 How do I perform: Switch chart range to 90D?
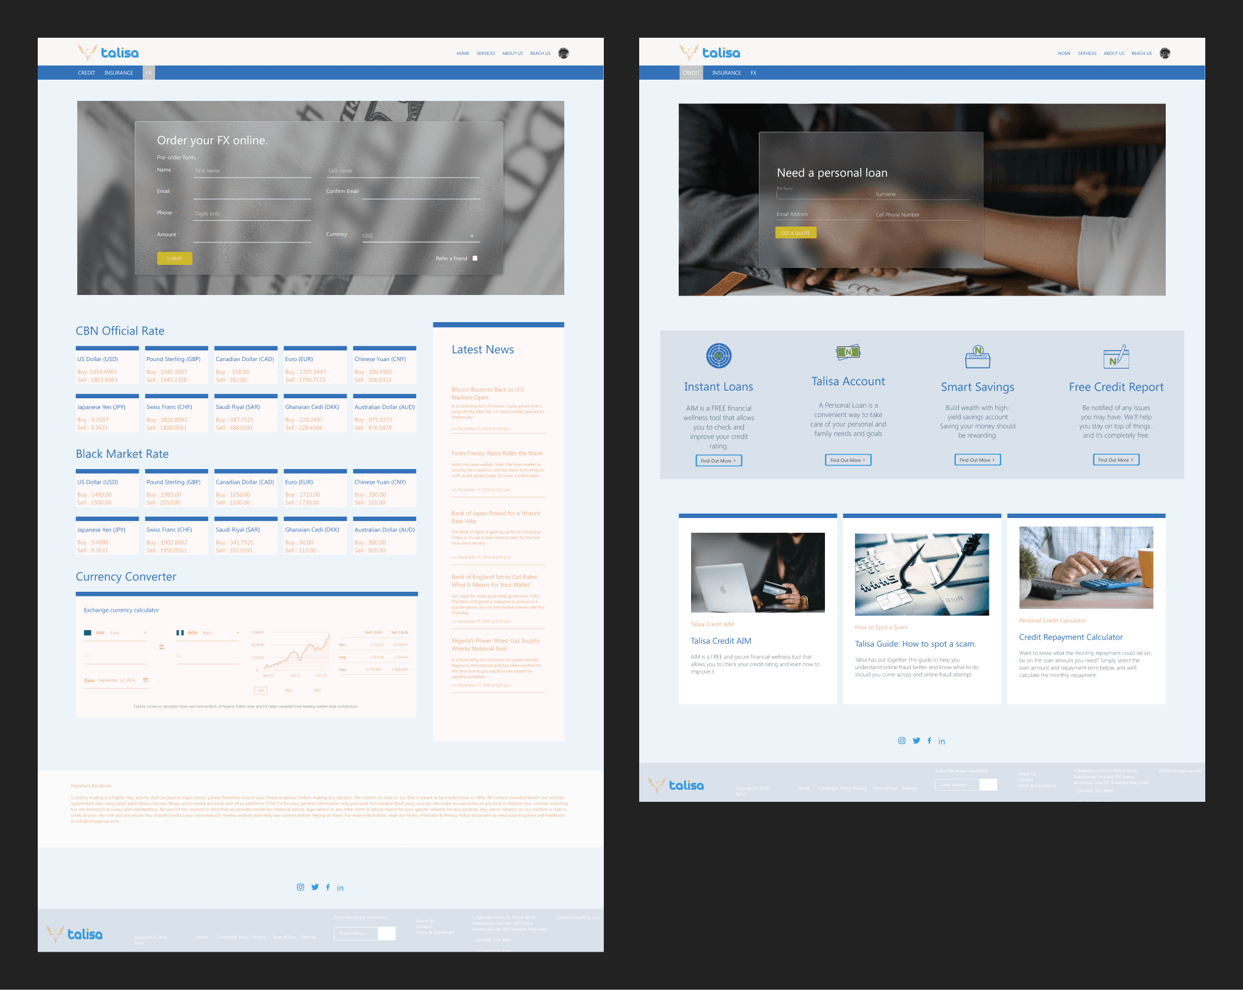(x=317, y=690)
